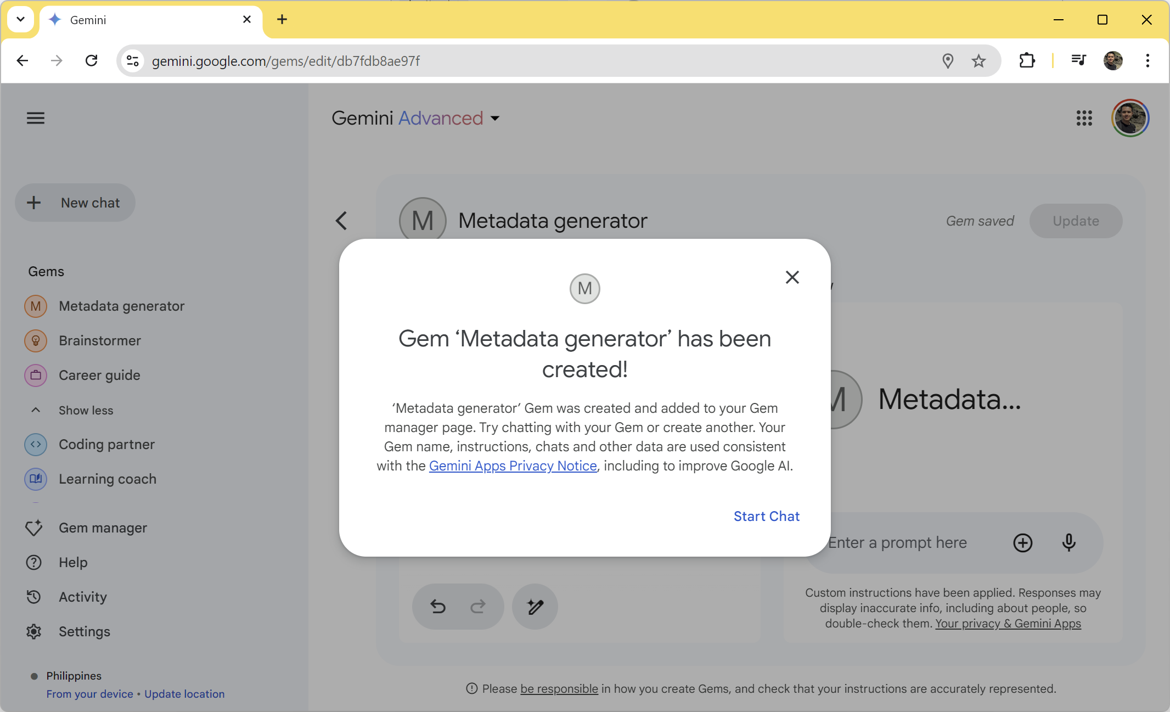Click Start Chat in the dialog
The height and width of the screenshot is (712, 1170).
tap(767, 516)
